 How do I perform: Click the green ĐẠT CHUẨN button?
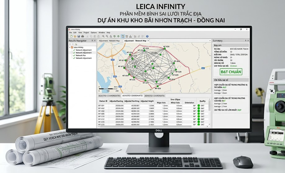click(x=231, y=72)
